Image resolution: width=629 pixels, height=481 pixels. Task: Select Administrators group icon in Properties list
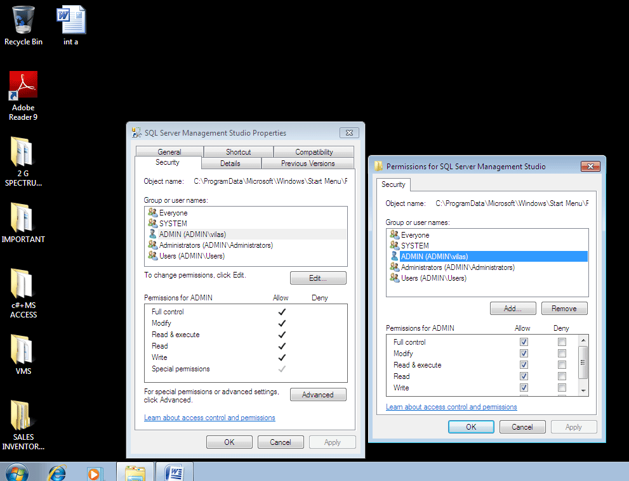pos(152,245)
